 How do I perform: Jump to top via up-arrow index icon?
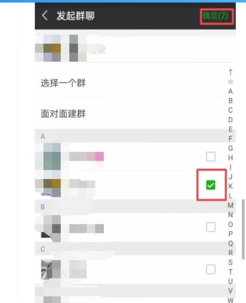click(x=230, y=72)
